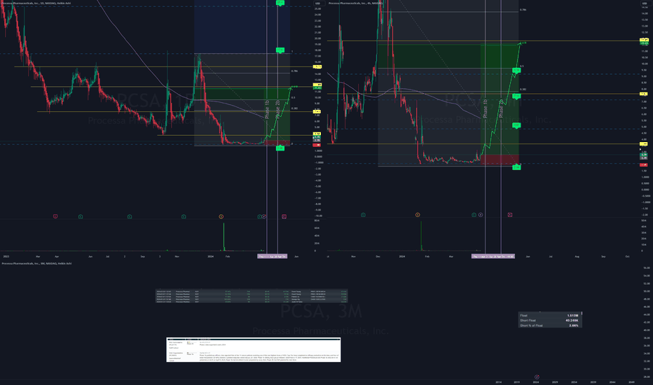
Task: Click green event marker left of lightning, 1D chart
Action: point(259,216)
